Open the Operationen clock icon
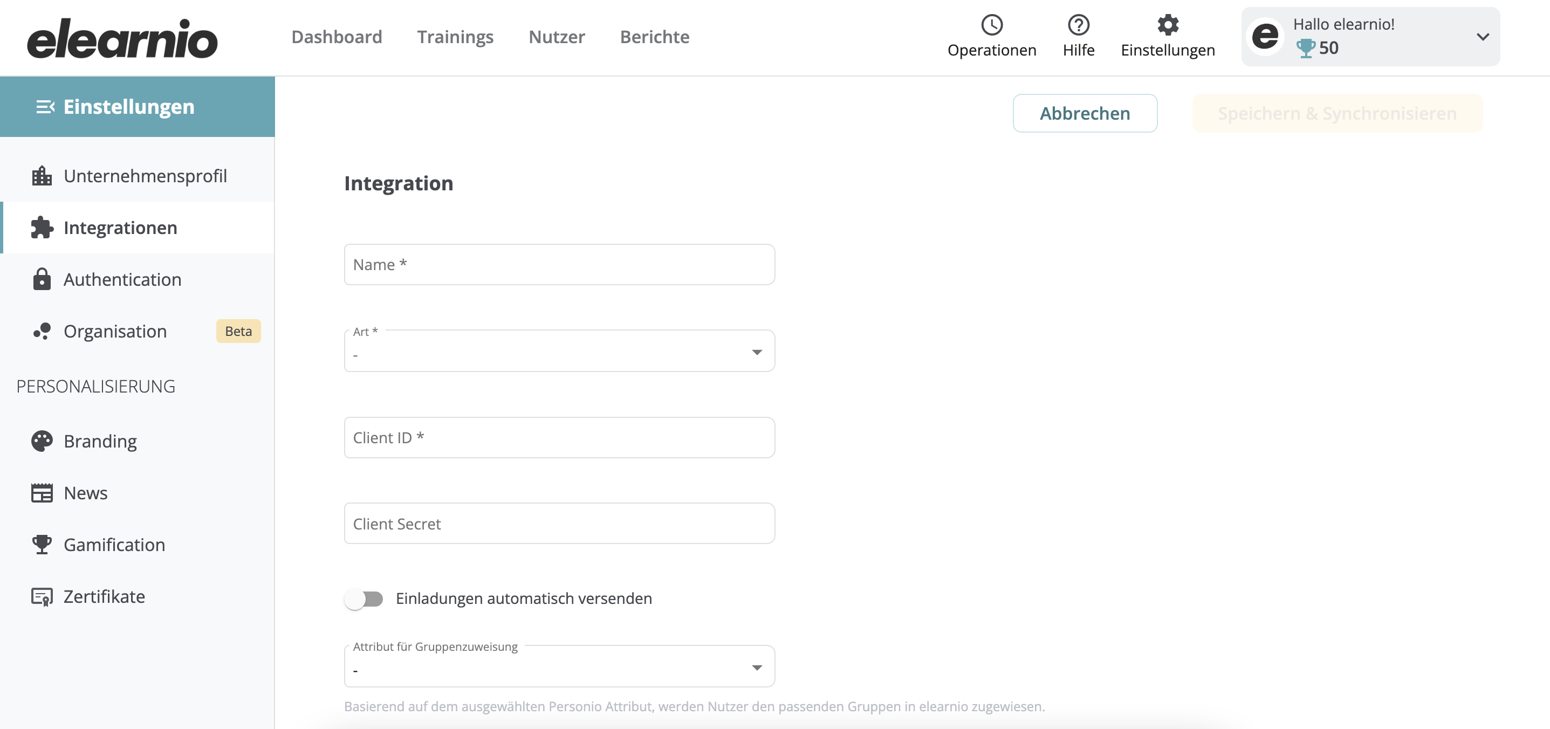This screenshot has height=729, width=1550. tap(992, 25)
